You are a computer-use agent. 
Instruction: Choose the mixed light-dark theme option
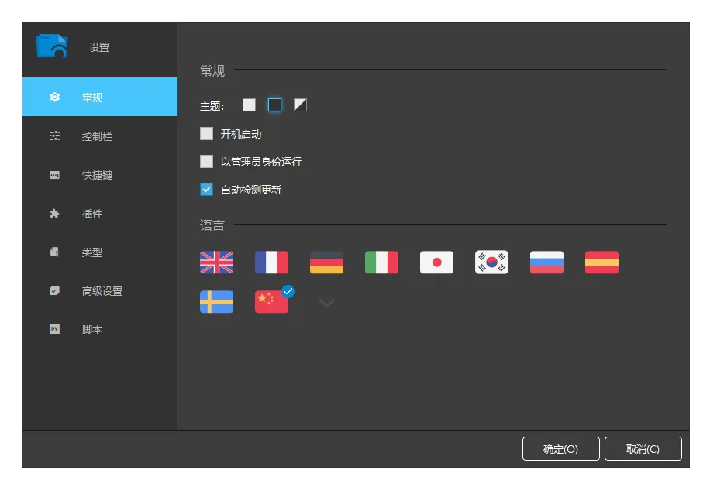[301, 104]
